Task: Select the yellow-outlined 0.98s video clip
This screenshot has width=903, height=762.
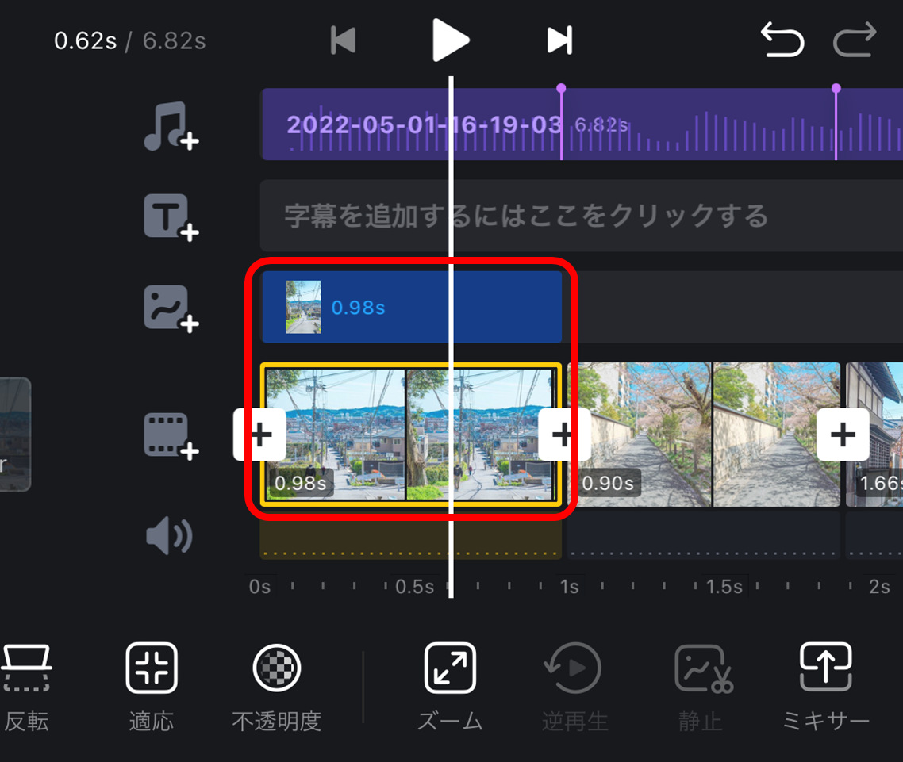Action: click(410, 435)
